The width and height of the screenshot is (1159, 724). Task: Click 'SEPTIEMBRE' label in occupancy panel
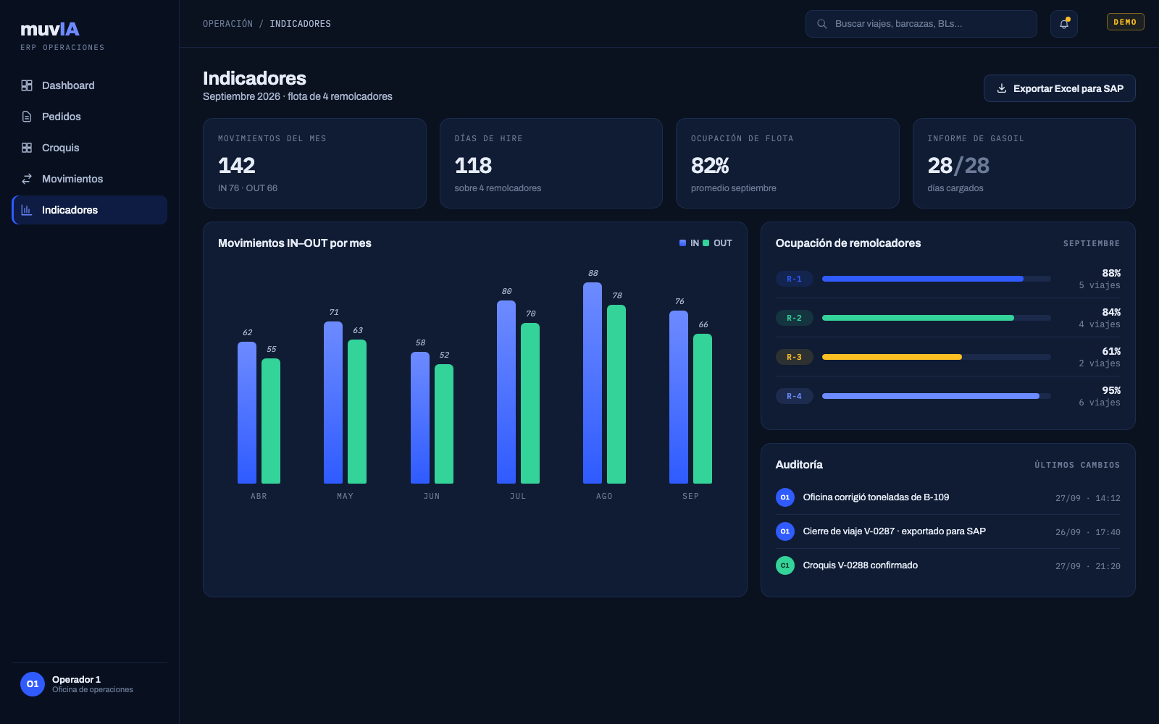coord(1092,243)
